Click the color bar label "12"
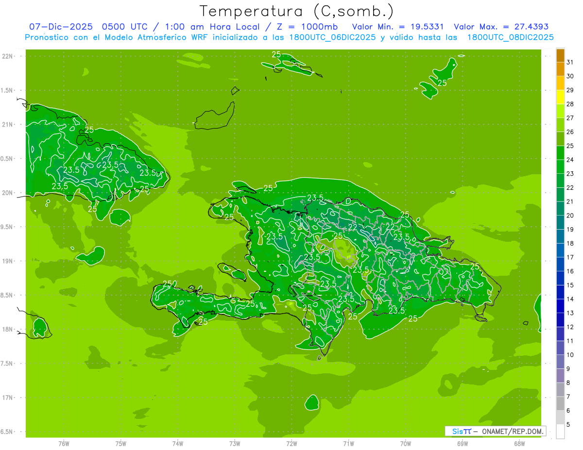The height and width of the screenshot is (450, 583). pos(570,327)
